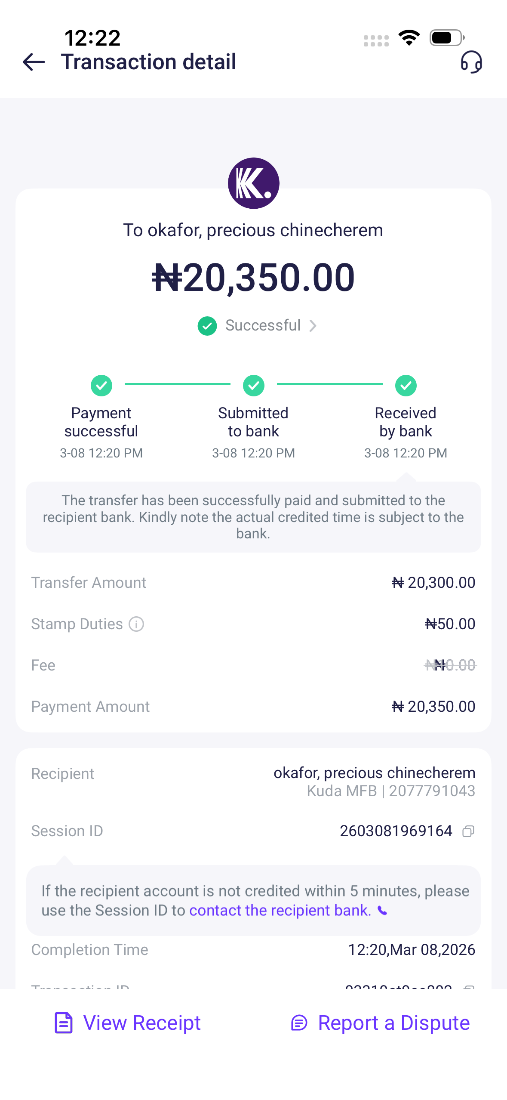507x1100 pixels.
Task: Open contact the recipient bank link
Action: coord(280,910)
